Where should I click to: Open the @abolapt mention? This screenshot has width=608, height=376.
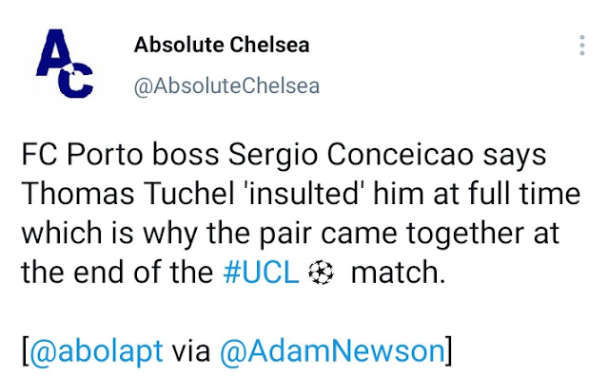(96, 351)
